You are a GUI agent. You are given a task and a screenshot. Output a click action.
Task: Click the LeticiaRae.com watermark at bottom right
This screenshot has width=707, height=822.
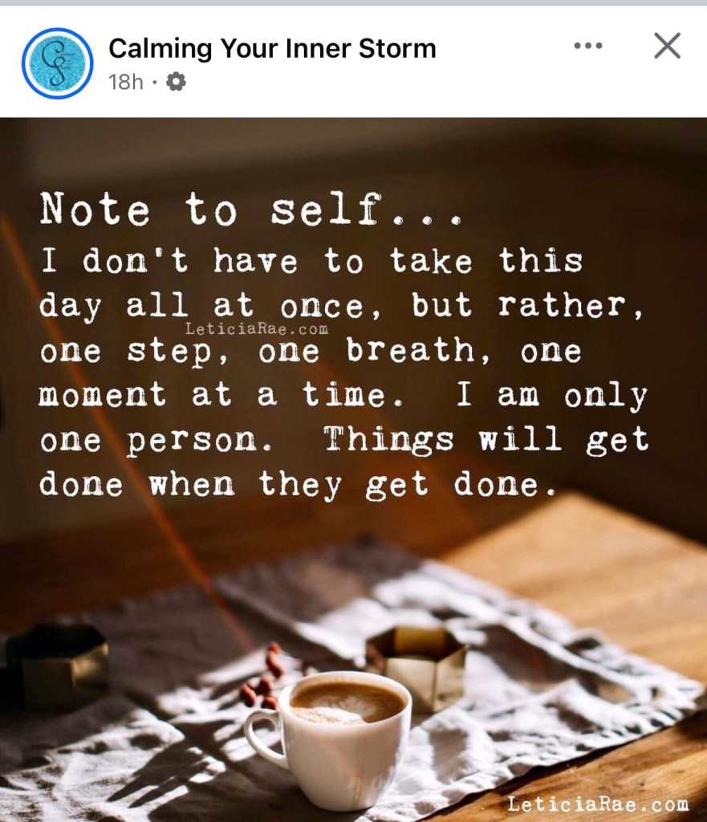tap(598, 804)
